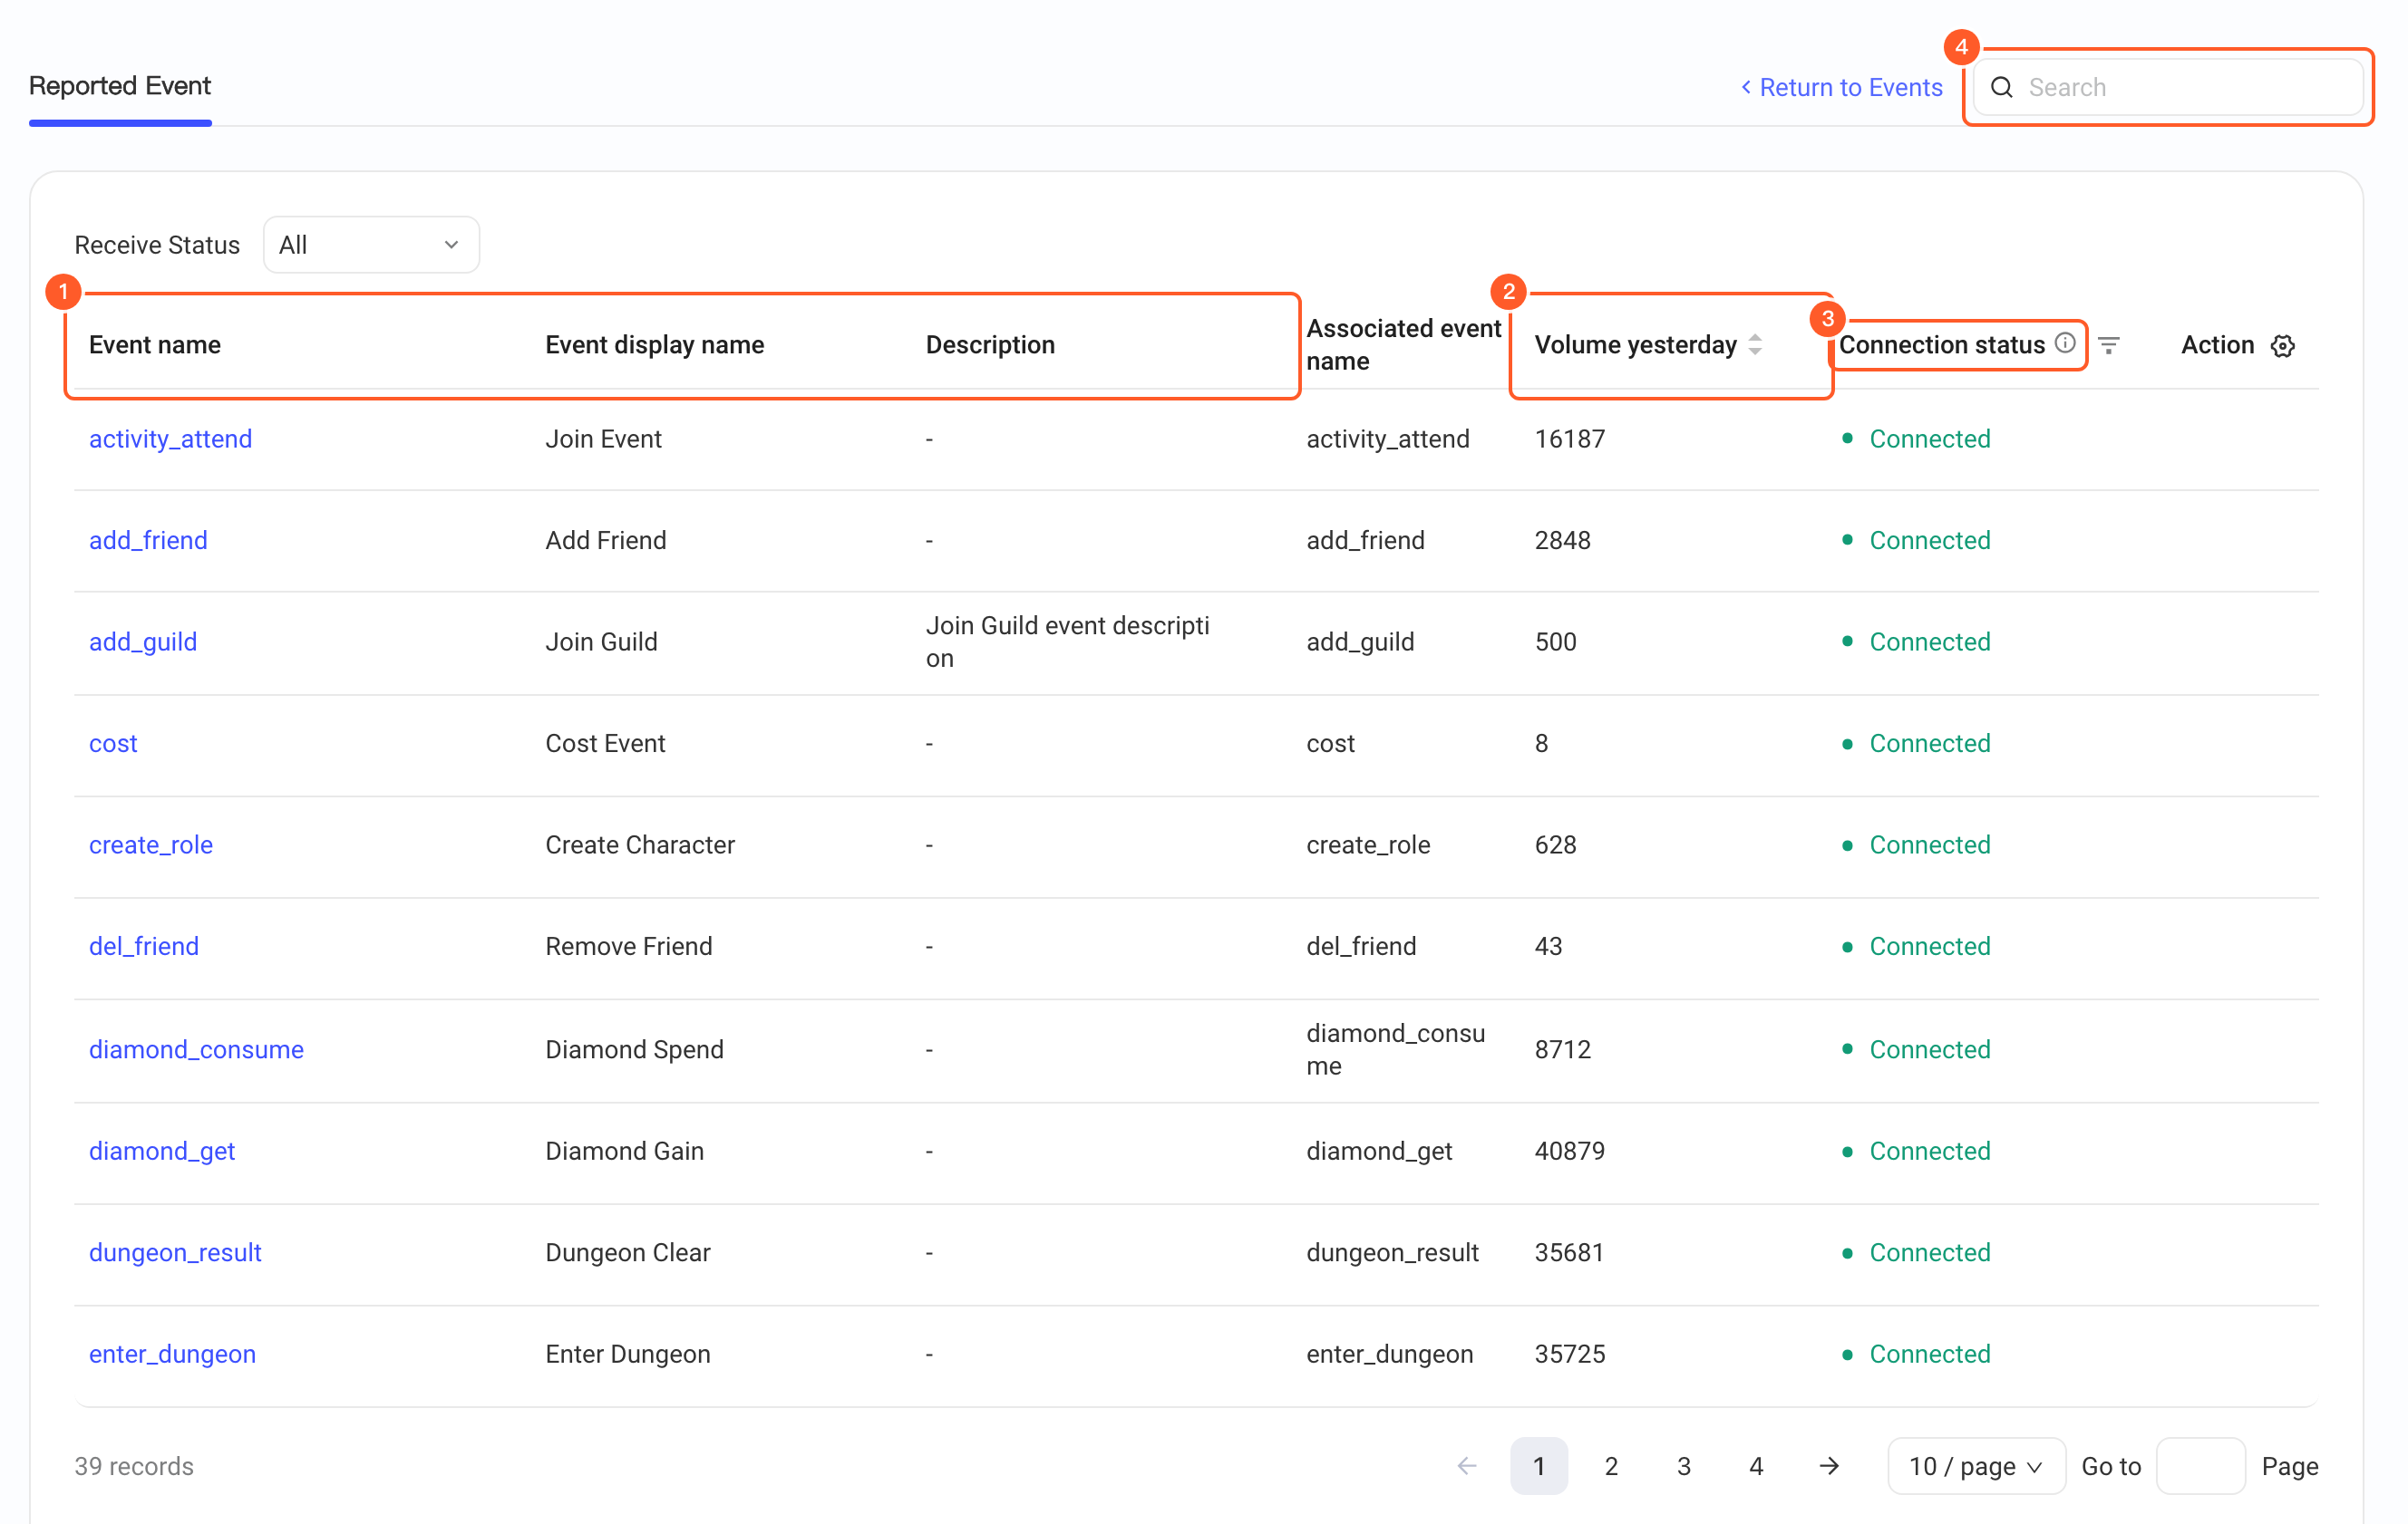This screenshot has width=2408, height=1524.
Task: Expand the Receive Status dropdown
Action: 371,245
